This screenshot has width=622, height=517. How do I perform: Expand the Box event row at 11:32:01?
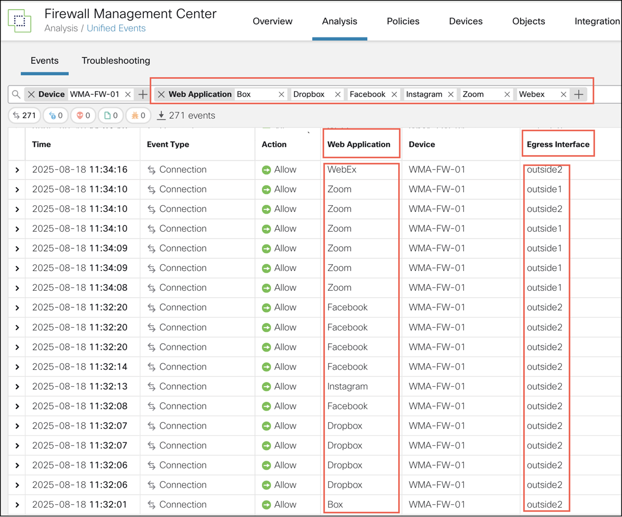pos(17,505)
